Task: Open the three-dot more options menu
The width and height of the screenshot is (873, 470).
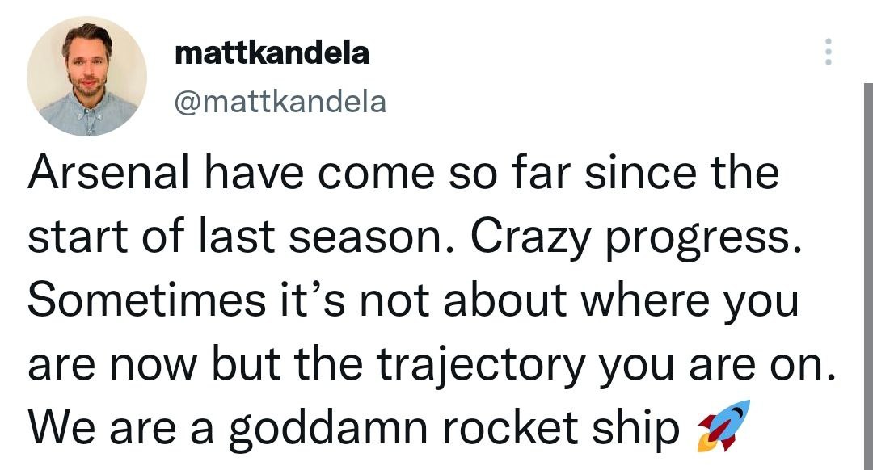Action: (826, 52)
